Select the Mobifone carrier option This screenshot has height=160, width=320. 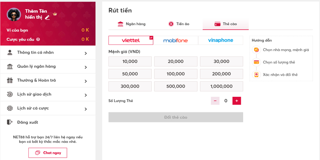pos(176,40)
